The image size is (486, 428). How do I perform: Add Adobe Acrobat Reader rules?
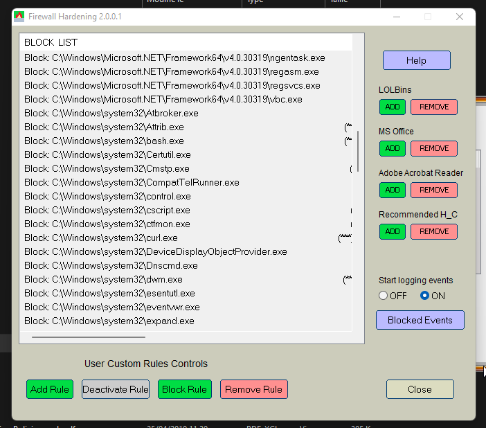click(392, 190)
